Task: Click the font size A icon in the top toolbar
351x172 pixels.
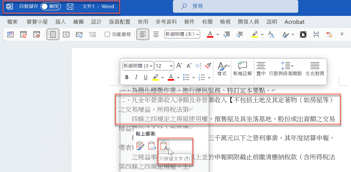Action: (271, 34)
